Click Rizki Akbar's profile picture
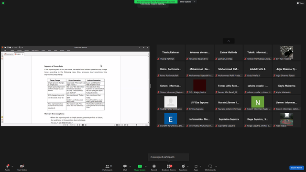The width and height of the screenshot is (306, 172). tap(286, 119)
